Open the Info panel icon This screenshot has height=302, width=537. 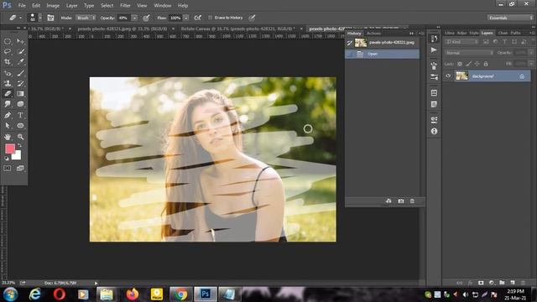point(434,131)
